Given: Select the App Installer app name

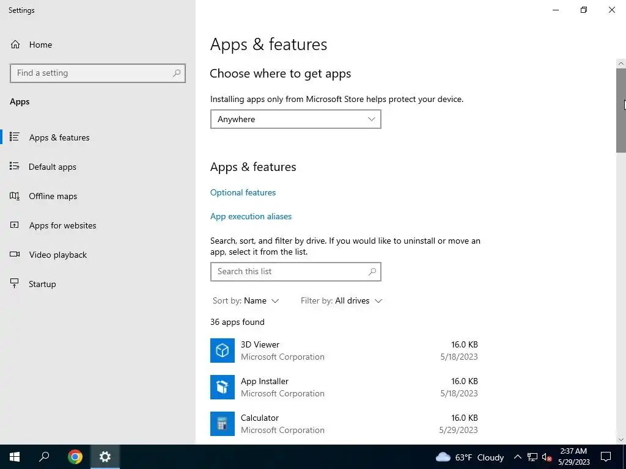Looking at the screenshot, I should pos(264,381).
